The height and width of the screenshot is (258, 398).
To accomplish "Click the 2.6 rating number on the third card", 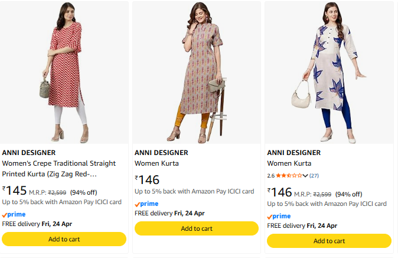I will coord(271,176).
